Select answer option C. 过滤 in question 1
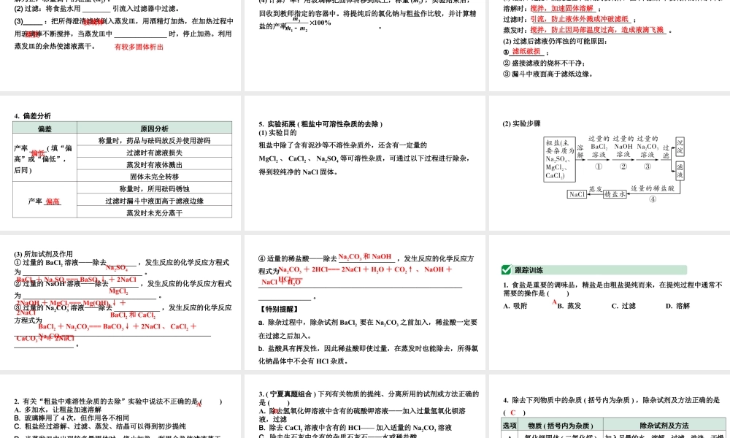 (623, 306)
